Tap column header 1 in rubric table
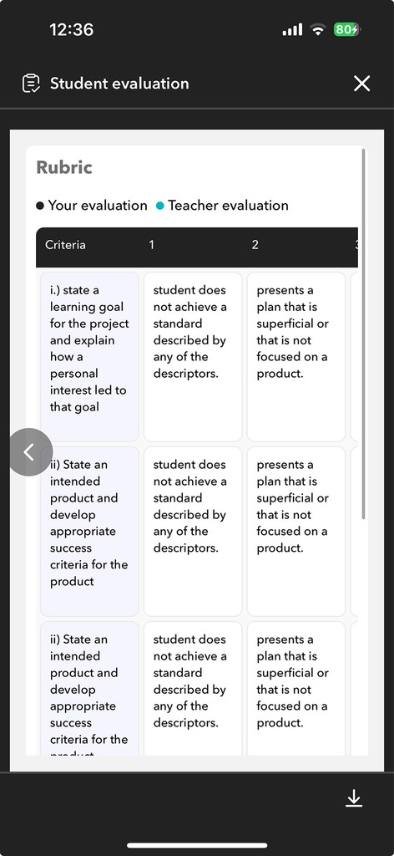Image resolution: width=394 pixels, height=856 pixels. 151,245
